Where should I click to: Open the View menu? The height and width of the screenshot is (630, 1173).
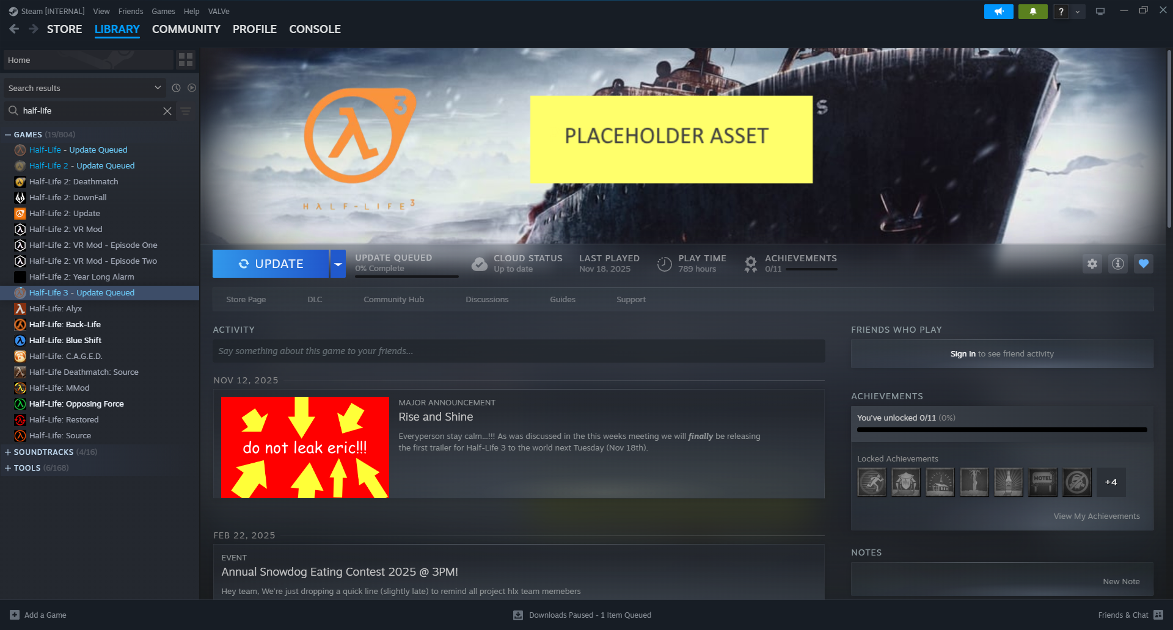pos(101,12)
